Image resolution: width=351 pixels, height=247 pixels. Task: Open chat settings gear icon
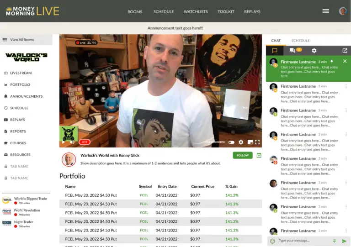[x=314, y=51]
